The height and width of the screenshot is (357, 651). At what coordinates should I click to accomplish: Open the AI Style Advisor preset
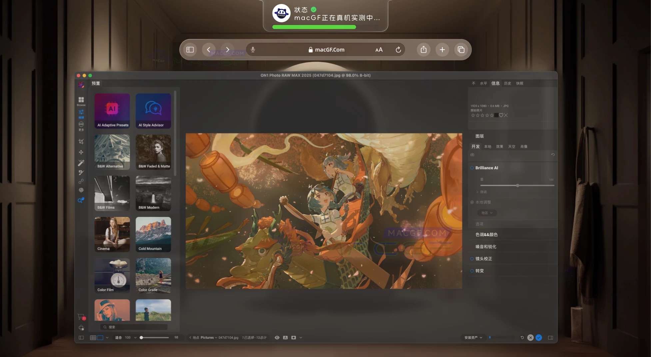(153, 111)
